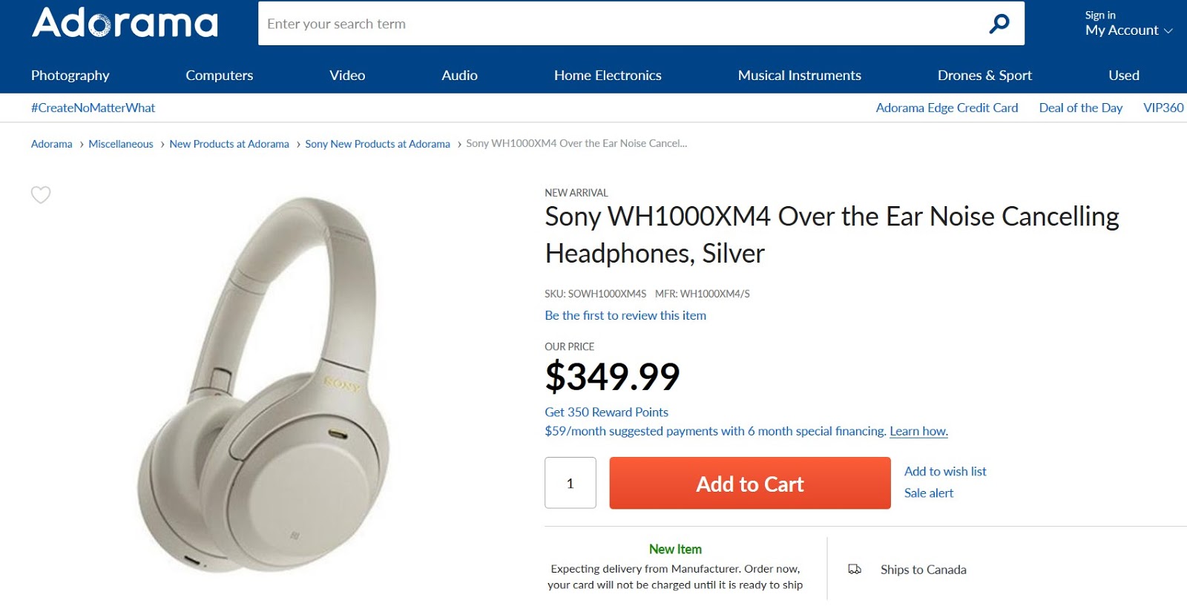This screenshot has width=1187, height=606.
Task: Open the Audio category menu
Action: 459,75
